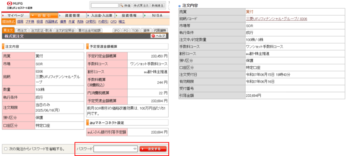Focus the stock search box at top

click(x=105, y=5)
